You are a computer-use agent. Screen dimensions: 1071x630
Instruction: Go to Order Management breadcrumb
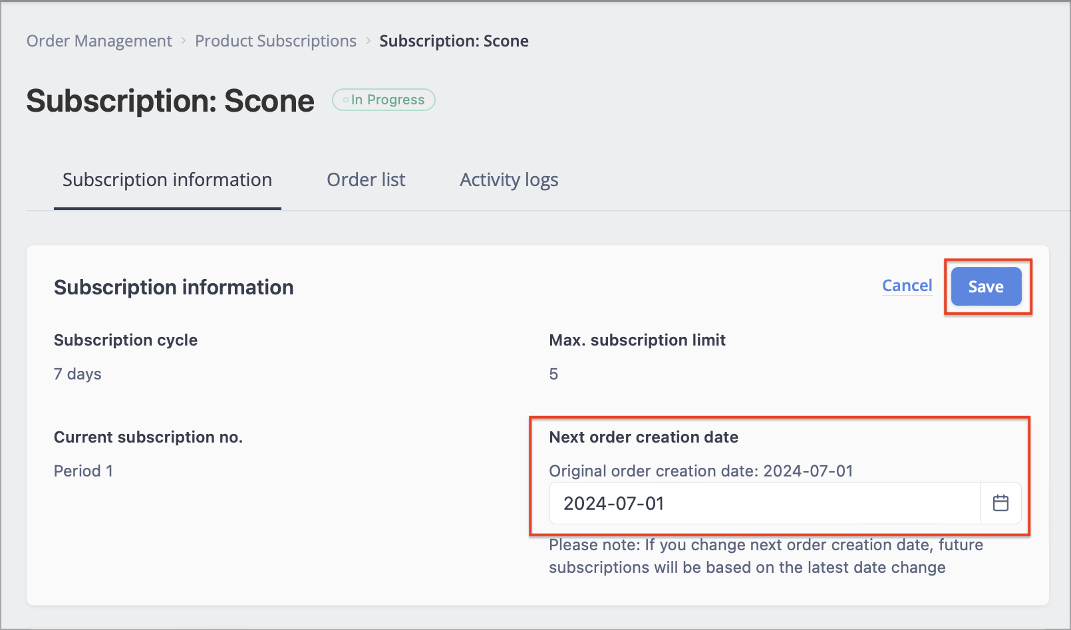point(99,41)
